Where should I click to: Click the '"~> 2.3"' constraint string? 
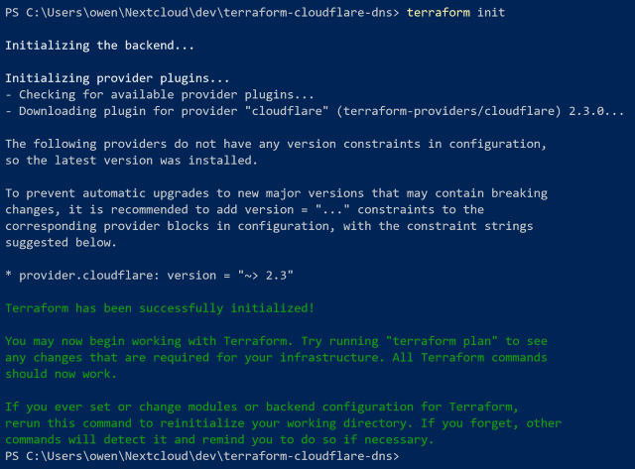[x=265, y=276]
